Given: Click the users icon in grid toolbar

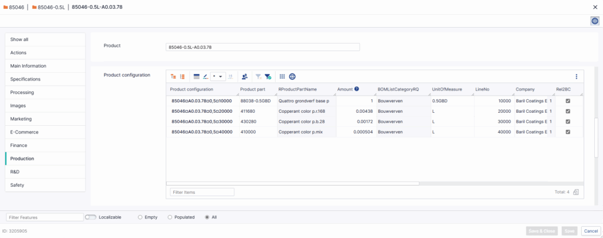Looking at the screenshot, I should [244, 76].
